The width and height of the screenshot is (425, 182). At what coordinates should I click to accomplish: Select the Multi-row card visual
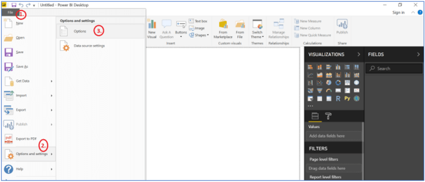pyautogui.click(x=347, y=91)
